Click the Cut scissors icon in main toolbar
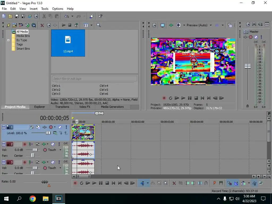Image resolution: width=272 pixels, height=204 pixels. click(44, 16)
